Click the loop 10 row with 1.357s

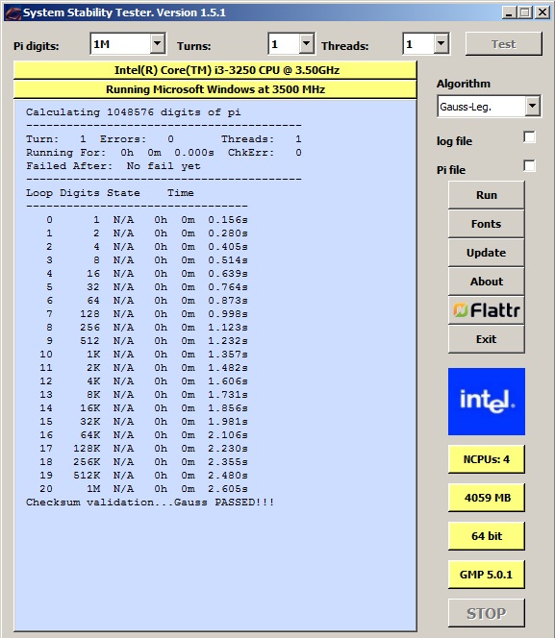[143, 355]
